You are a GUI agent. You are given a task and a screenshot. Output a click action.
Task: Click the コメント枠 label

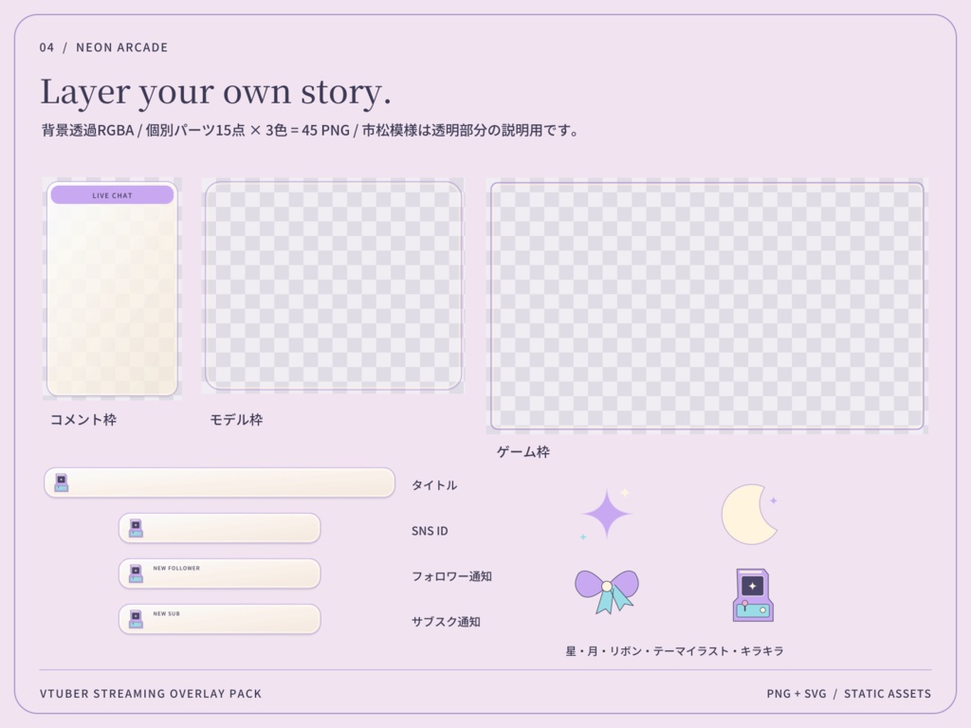coord(83,420)
